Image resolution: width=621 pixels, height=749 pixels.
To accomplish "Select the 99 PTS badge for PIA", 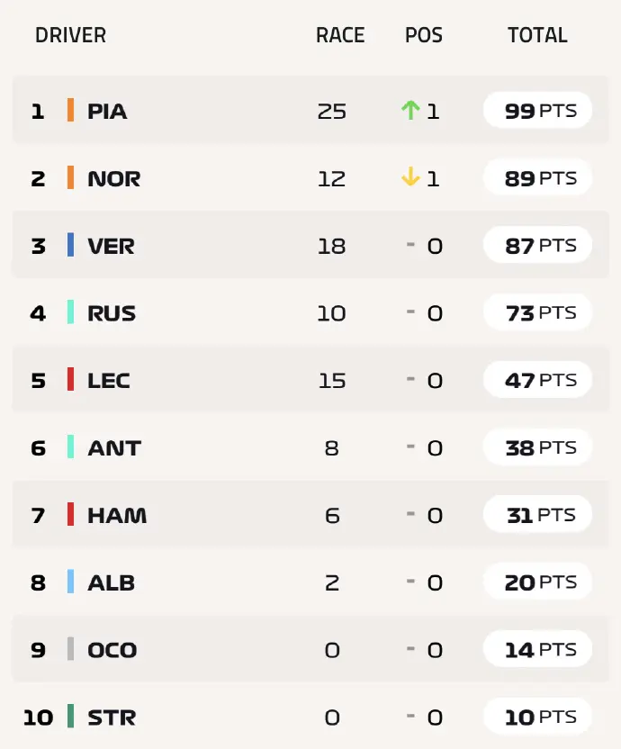I will (538, 111).
